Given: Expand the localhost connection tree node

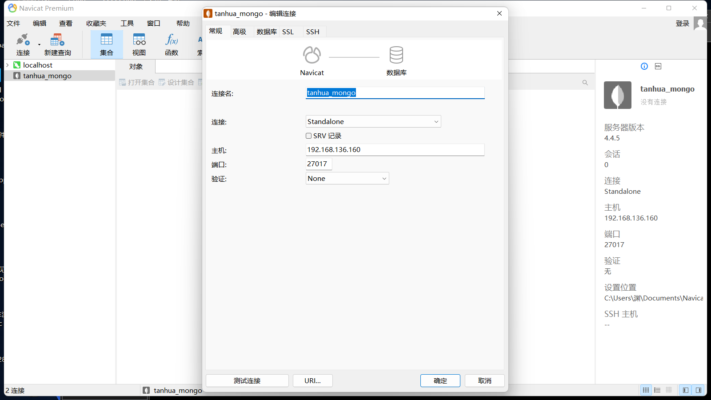Looking at the screenshot, I should 8,65.
